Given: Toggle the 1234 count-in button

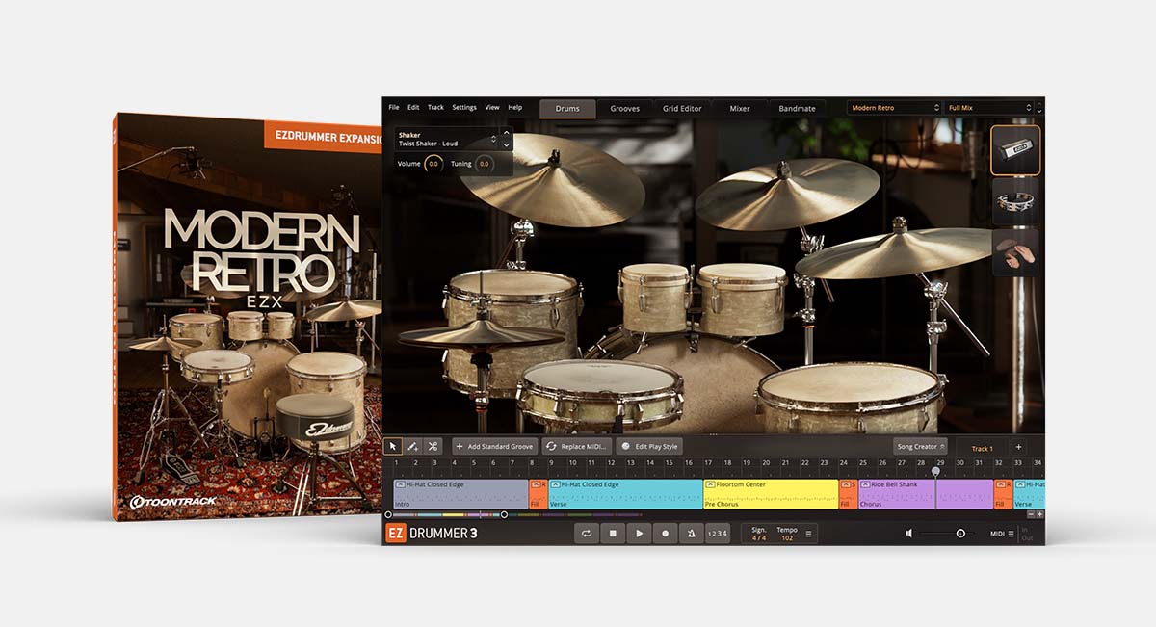Looking at the screenshot, I should (718, 533).
